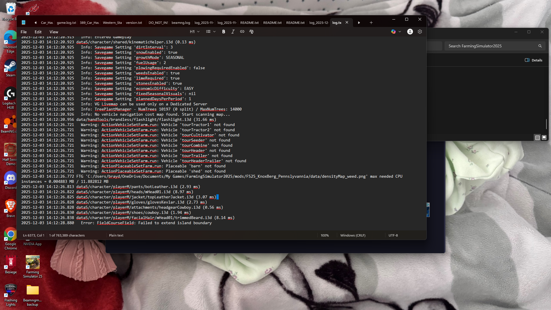551x310 pixels.
Task: Toggle italic formatting in Notepad
Action: tap(233, 32)
